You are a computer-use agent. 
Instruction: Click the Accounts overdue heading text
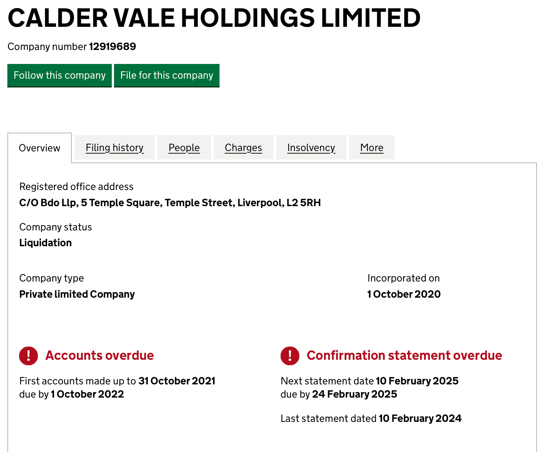pyautogui.click(x=99, y=356)
